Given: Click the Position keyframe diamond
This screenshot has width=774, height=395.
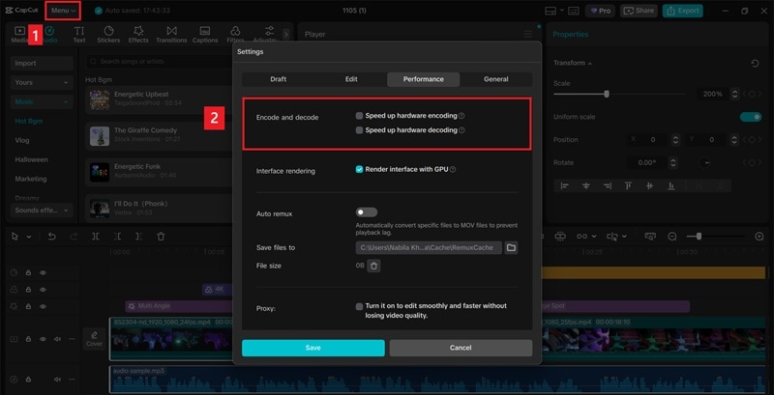Looking at the screenshot, I should [752, 140].
